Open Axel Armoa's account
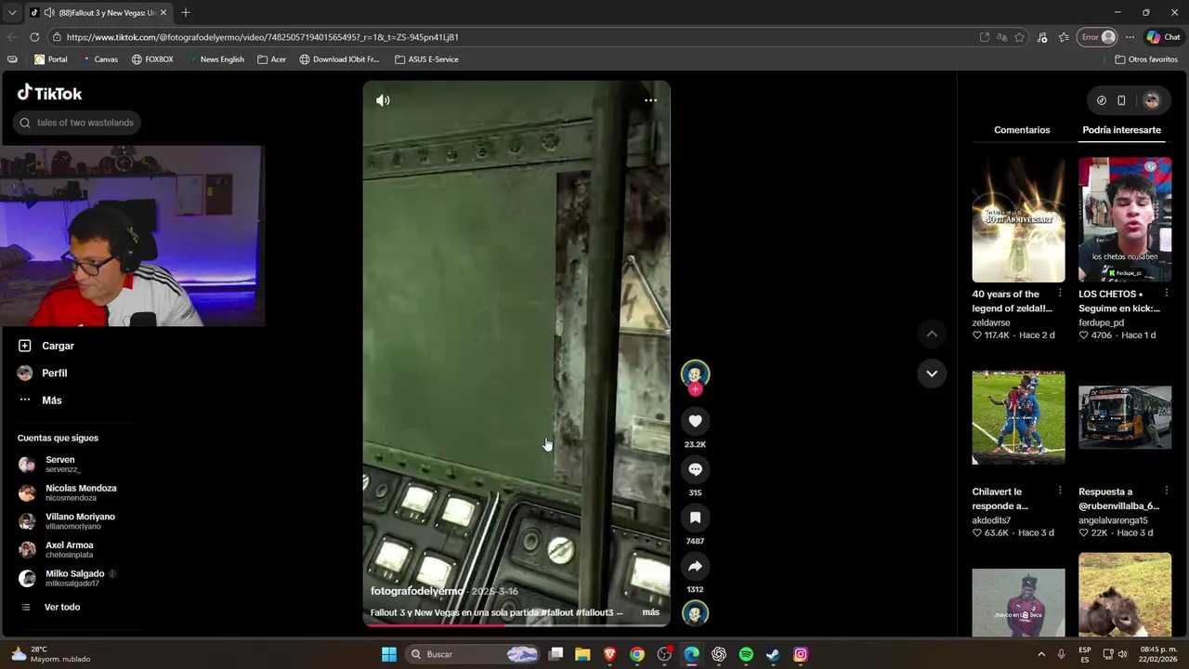The image size is (1189, 669). pos(56,550)
